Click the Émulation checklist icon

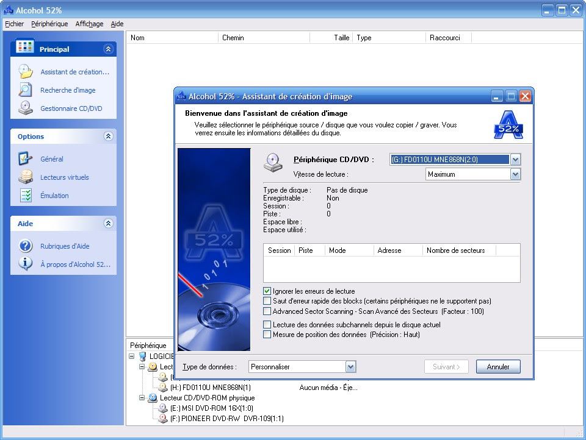pos(25,196)
